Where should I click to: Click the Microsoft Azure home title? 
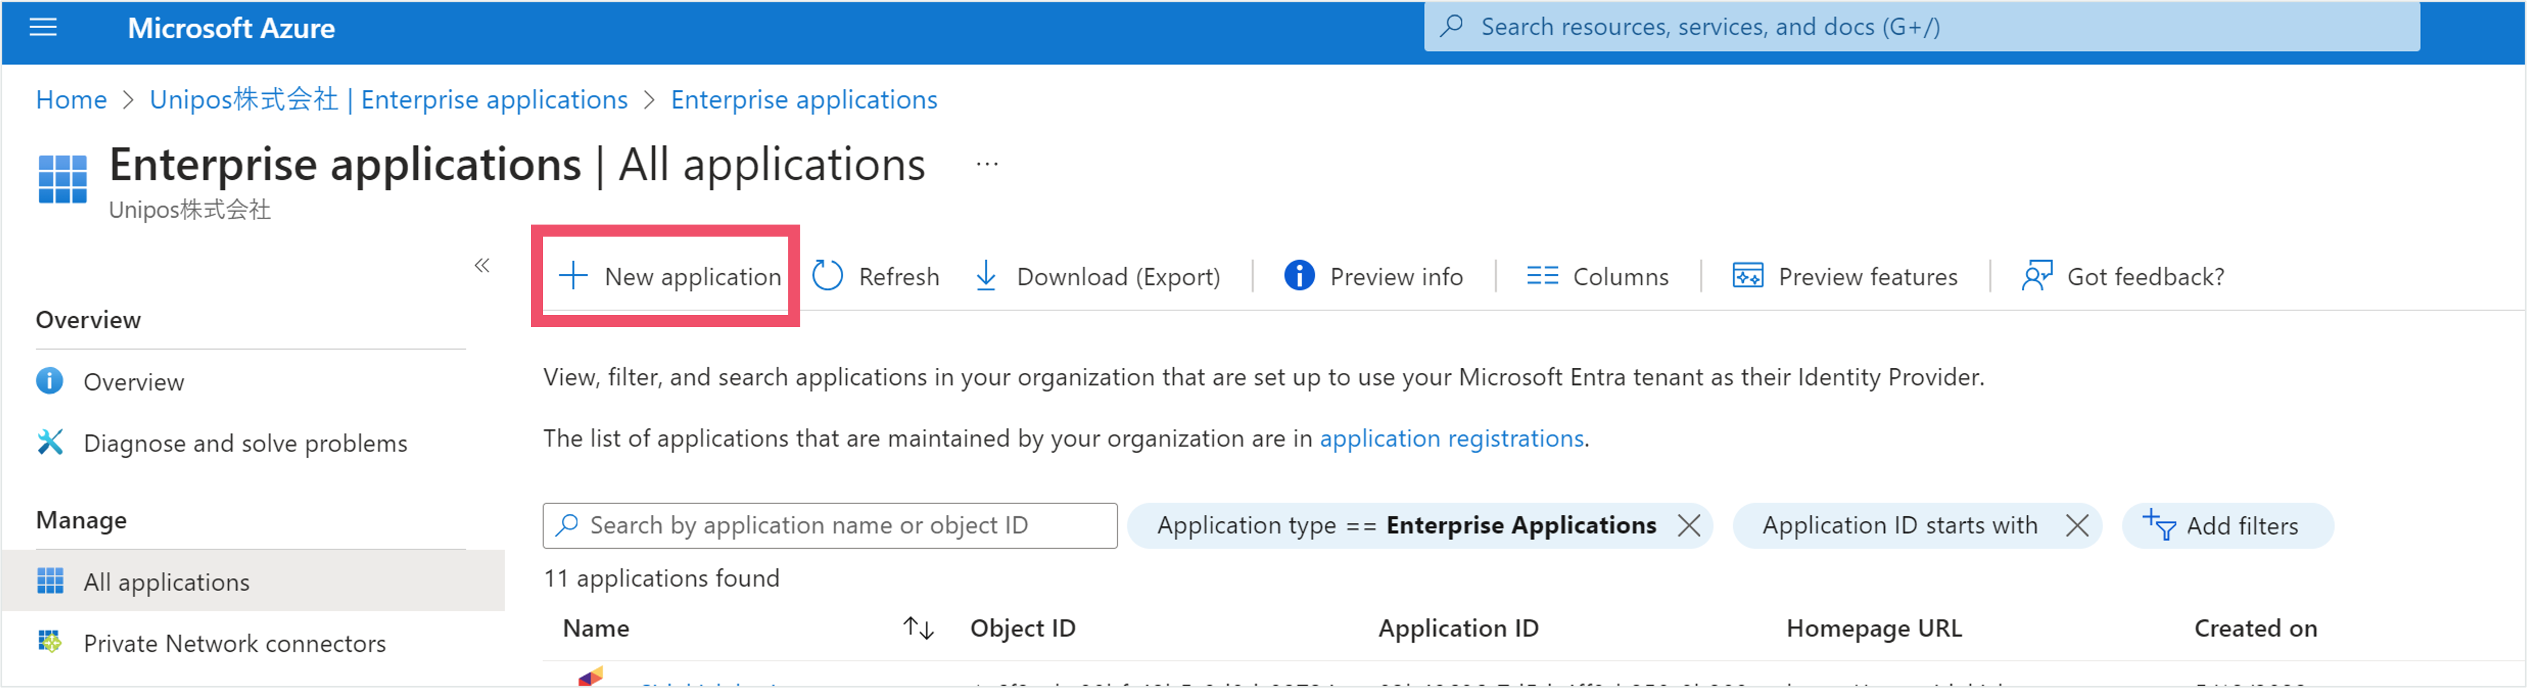(x=230, y=29)
